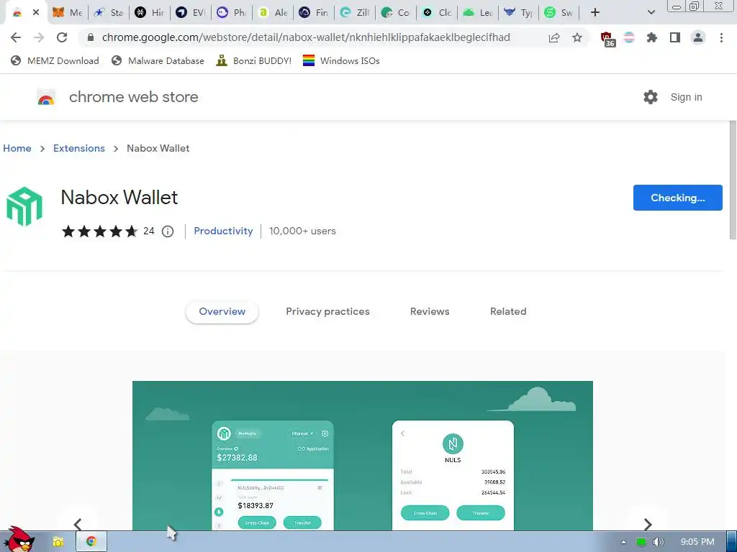Click the star rating of Nabox Wallet
This screenshot has width=737, height=552.
pos(99,231)
